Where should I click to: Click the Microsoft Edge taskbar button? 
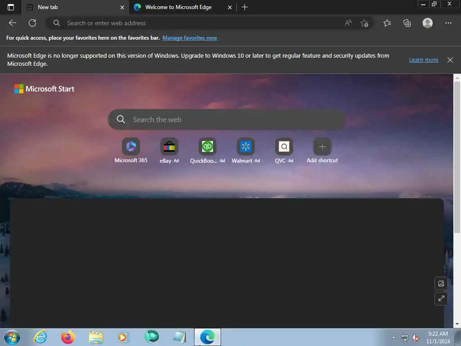click(207, 337)
